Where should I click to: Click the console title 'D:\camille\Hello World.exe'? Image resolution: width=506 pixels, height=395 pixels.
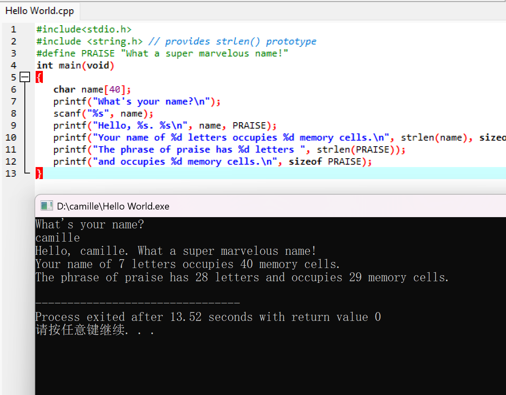point(113,206)
